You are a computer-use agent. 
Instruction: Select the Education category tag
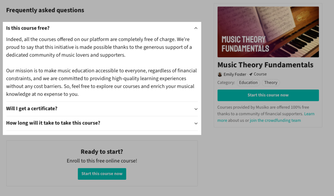[248, 83]
